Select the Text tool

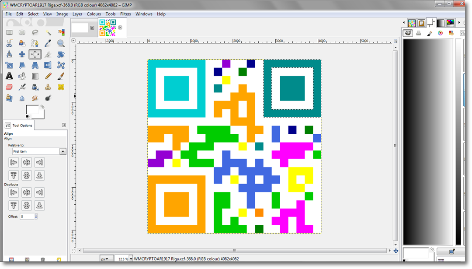[x=9, y=76]
